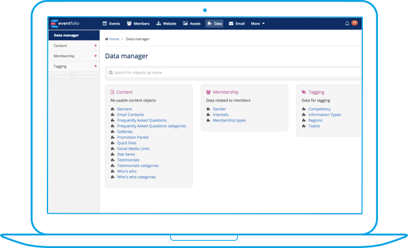Click the puzzle icon beside Testimonials
The width and height of the screenshot is (408, 248).
point(113,160)
